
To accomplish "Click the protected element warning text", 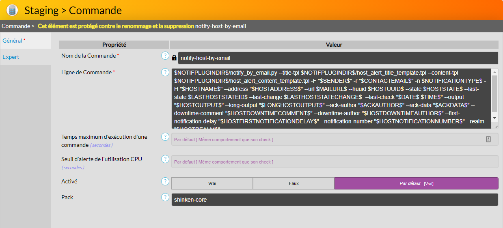I will (116, 26).
